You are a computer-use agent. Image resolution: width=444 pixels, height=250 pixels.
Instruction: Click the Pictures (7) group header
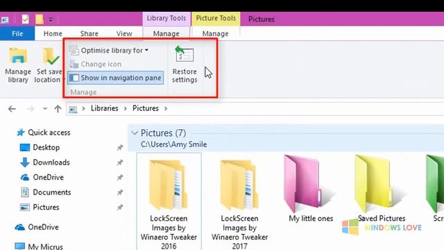click(x=164, y=133)
